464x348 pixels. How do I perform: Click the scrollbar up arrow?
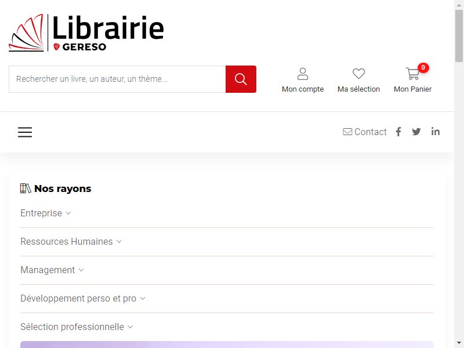[x=459, y=5]
